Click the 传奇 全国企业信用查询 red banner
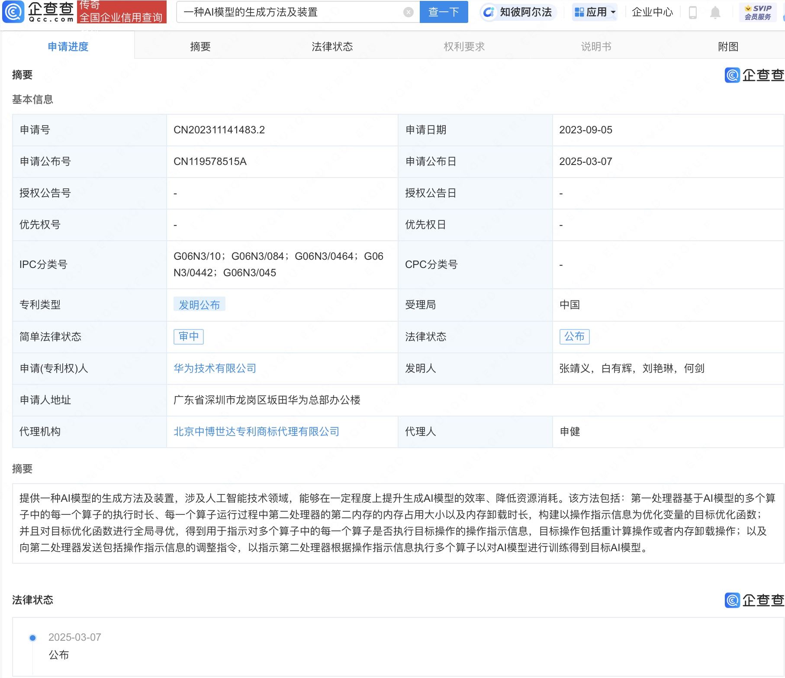Image resolution: width=785 pixels, height=678 pixels. [x=122, y=12]
